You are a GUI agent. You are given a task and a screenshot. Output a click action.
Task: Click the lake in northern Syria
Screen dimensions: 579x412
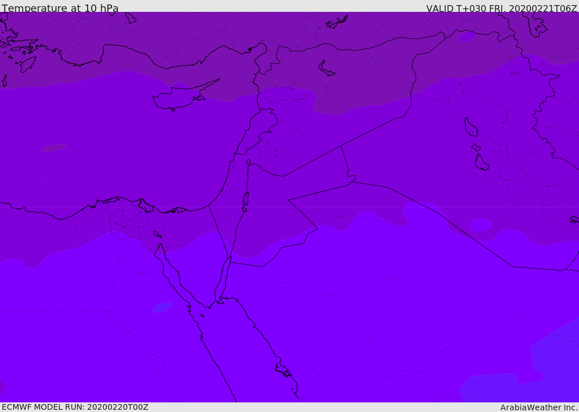click(x=327, y=68)
